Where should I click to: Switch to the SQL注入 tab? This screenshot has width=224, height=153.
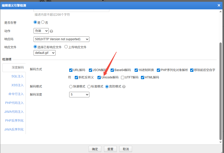pos(17,76)
